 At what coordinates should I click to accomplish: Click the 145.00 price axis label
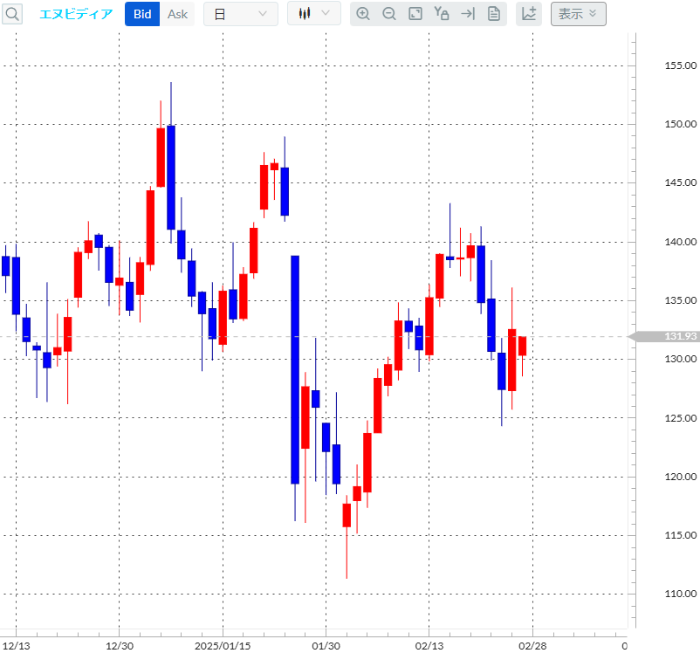[680, 182]
